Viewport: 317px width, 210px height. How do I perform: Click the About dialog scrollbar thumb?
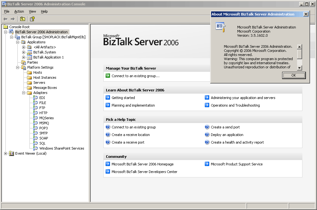pos(300,54)
